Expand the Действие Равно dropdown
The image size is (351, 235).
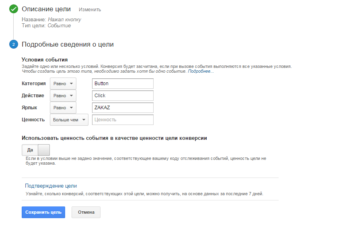[x=63, y=96]
